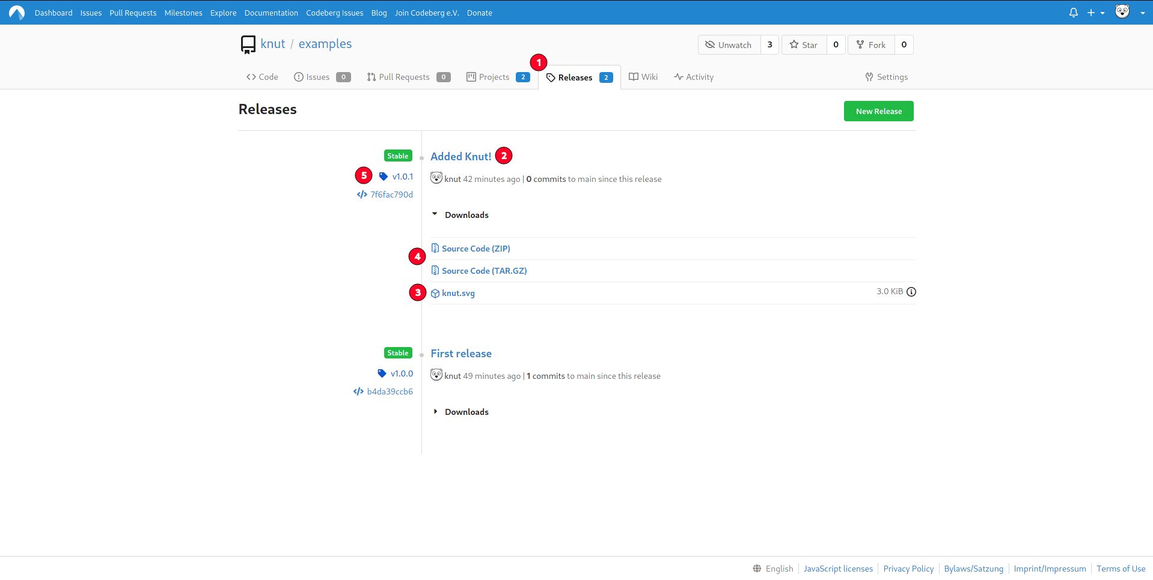The image size is (1153, 580).
Task: Click the v1.0.0 tag icon
Action: [x=382, y=373]
